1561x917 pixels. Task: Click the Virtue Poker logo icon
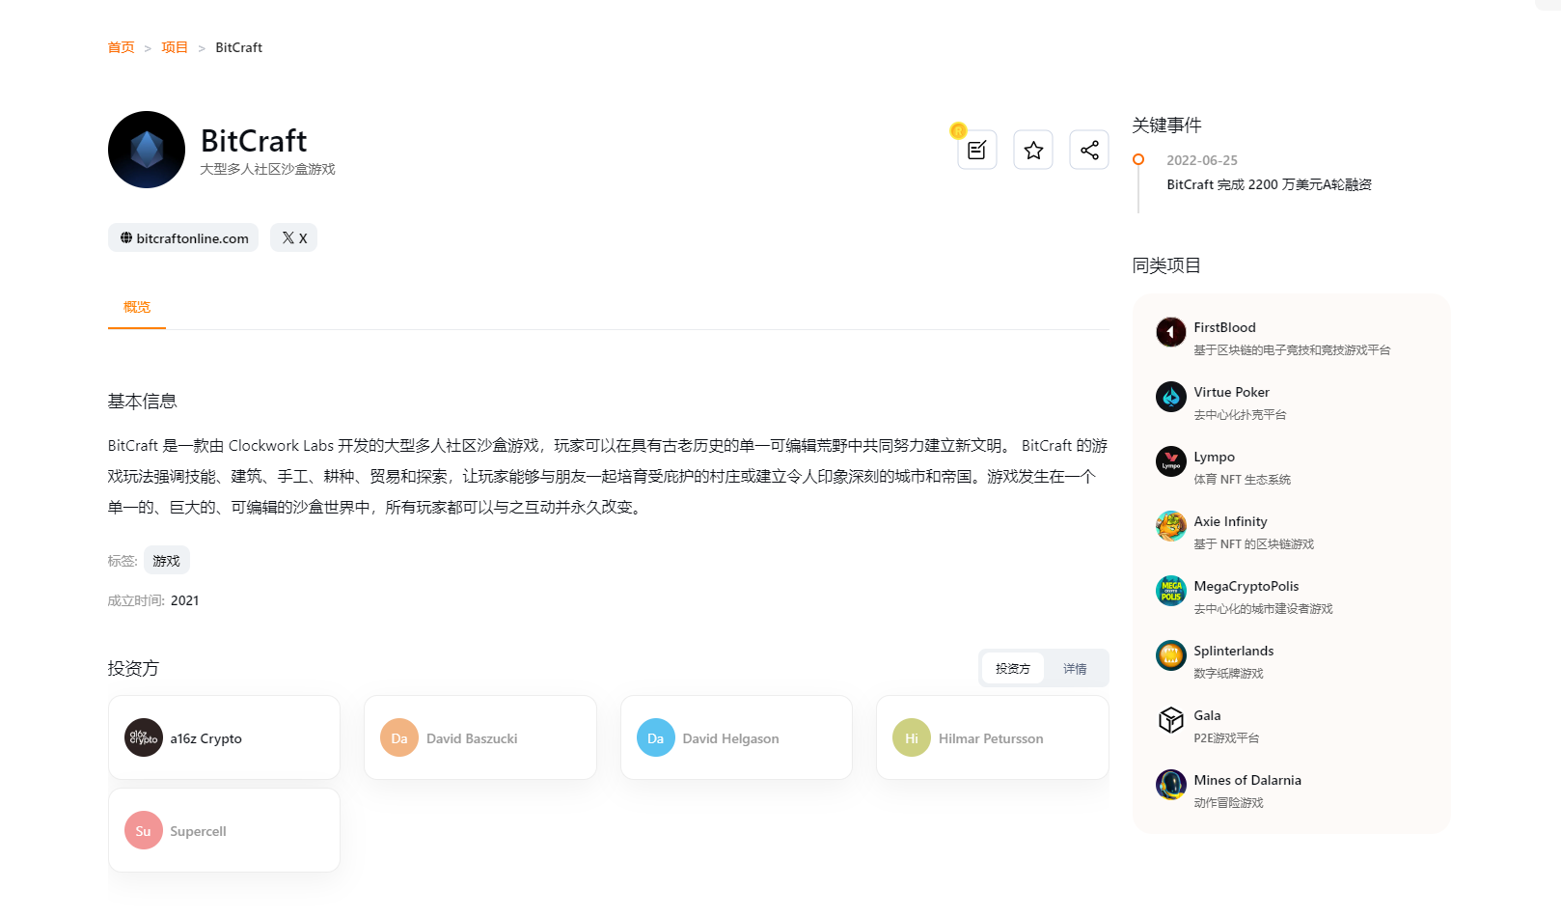pyautogui.click(x=1171, y=397)
